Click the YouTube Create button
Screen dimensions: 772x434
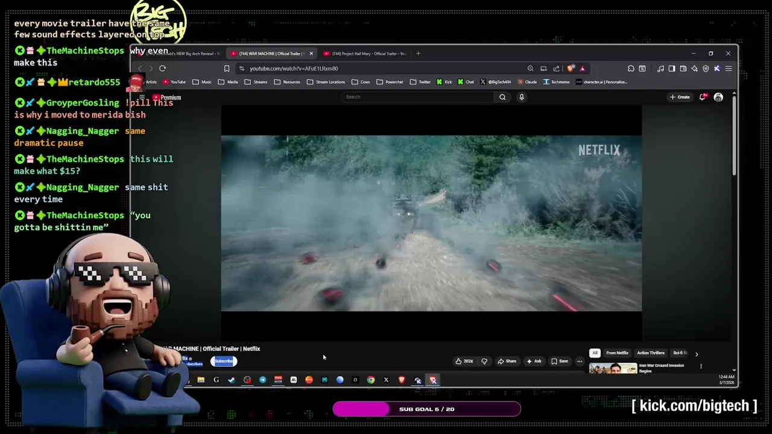tap(679, 97)
